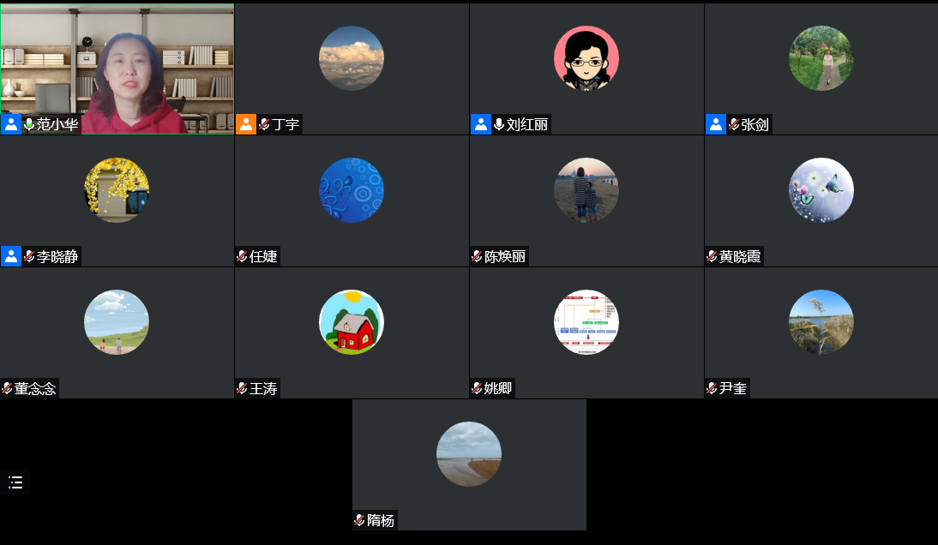Screen dimensions: 938x545
Task: Click the microphone icon next to 刘红丽
Action: coord(498,124)
